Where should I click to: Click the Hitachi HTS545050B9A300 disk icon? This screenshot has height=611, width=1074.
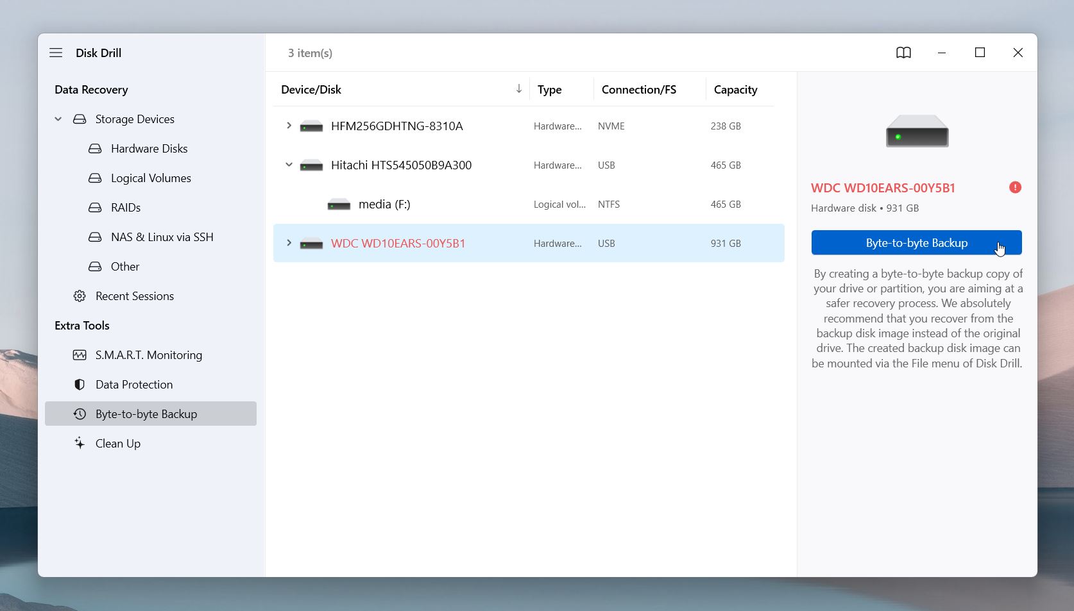311,165
